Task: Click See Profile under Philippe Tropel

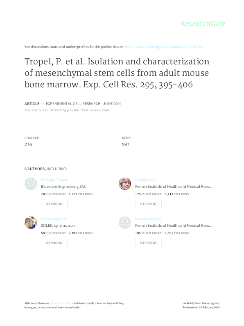Action: point(54,204)
